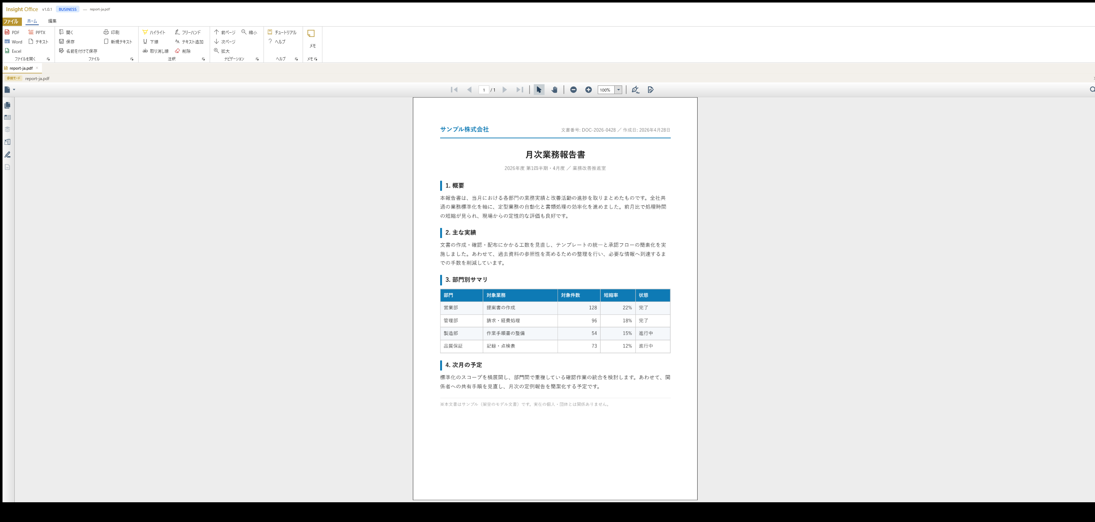Select the 下線 underline tool
The width and height of the screenshot is (1095, 522).
pos(150,42)
